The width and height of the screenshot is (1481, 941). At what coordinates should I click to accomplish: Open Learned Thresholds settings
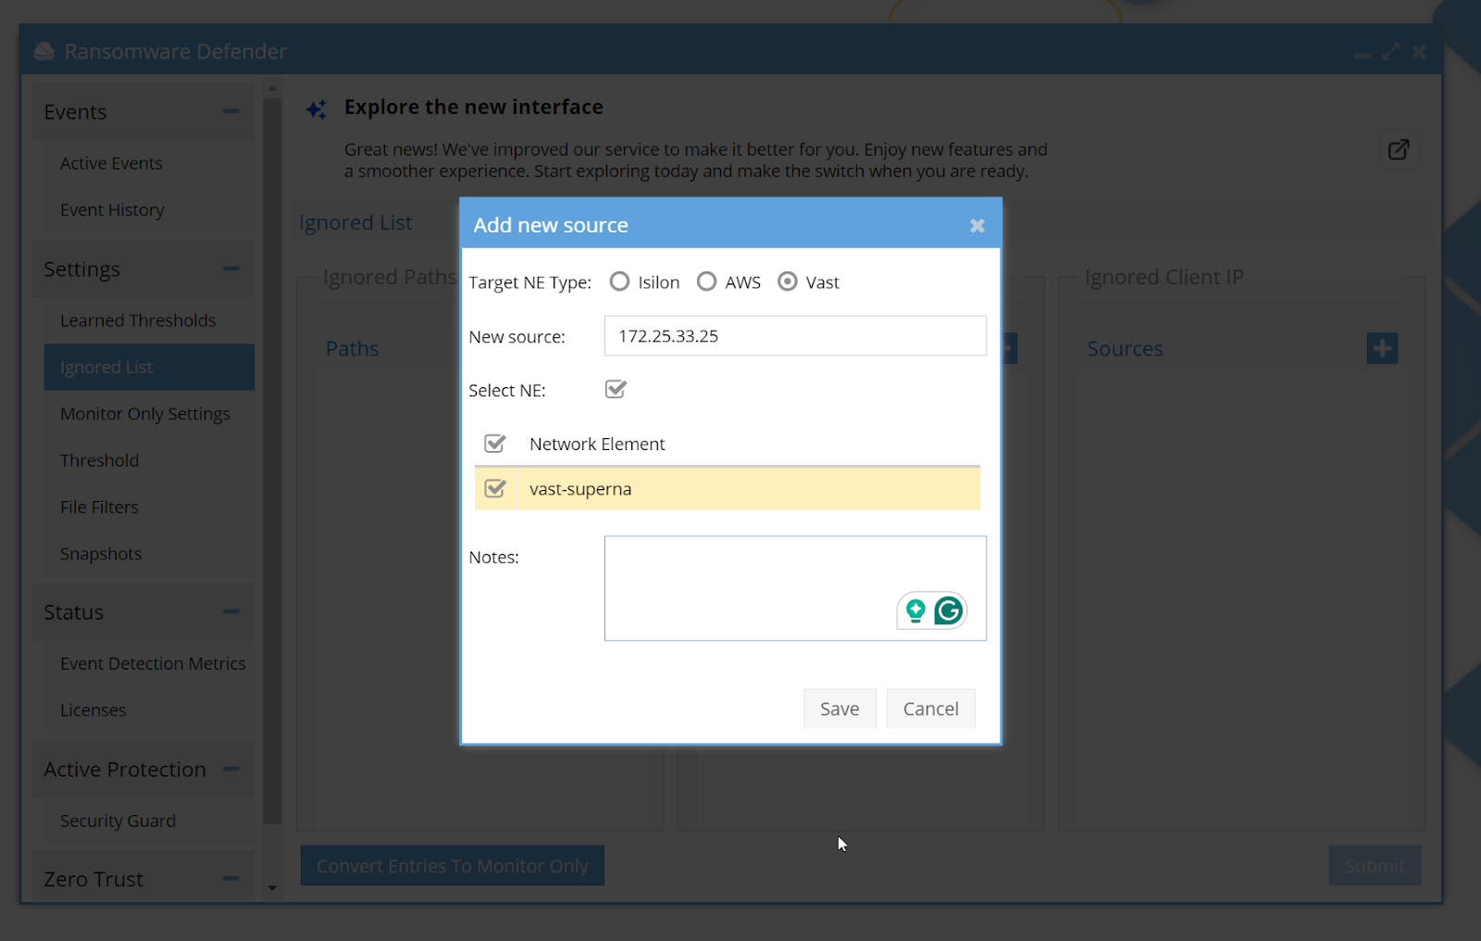coord(149,320)
